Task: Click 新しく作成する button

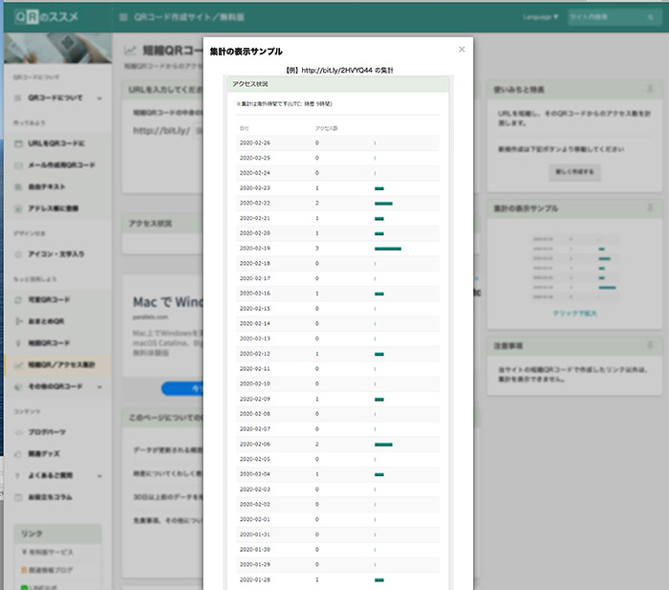Action: [x=574, y=171]
